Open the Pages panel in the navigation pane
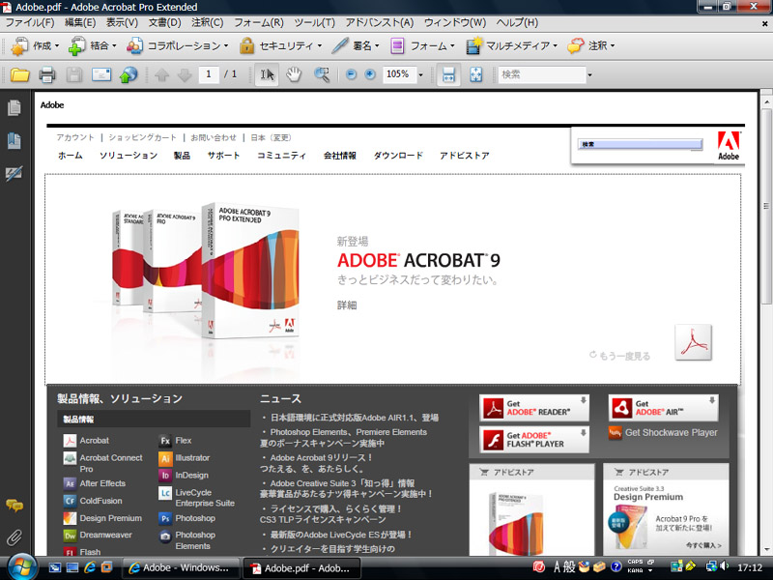 (14, 107)
